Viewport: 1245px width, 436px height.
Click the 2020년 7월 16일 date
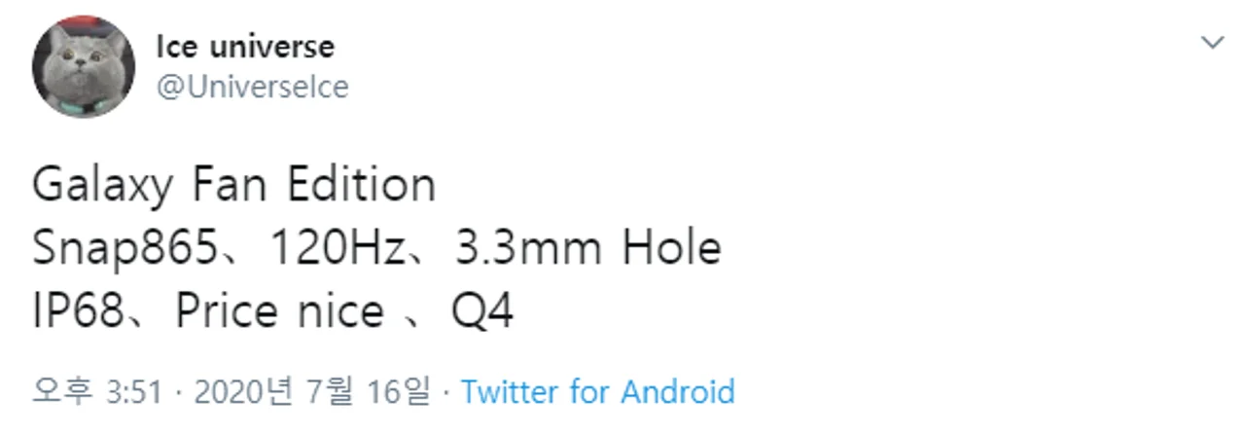[x=311, y=392]
